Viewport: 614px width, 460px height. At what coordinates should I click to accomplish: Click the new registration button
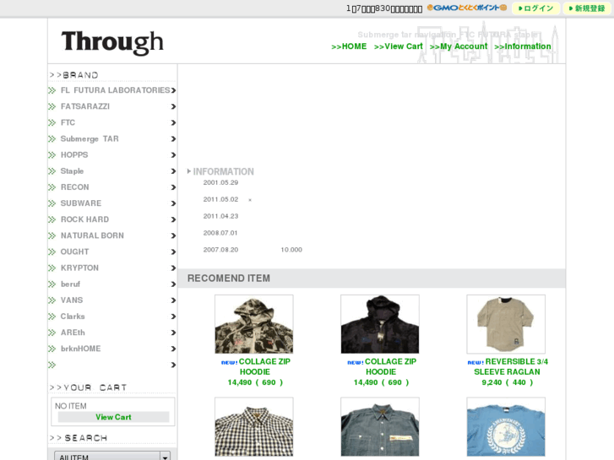click(x=587, y=8)
